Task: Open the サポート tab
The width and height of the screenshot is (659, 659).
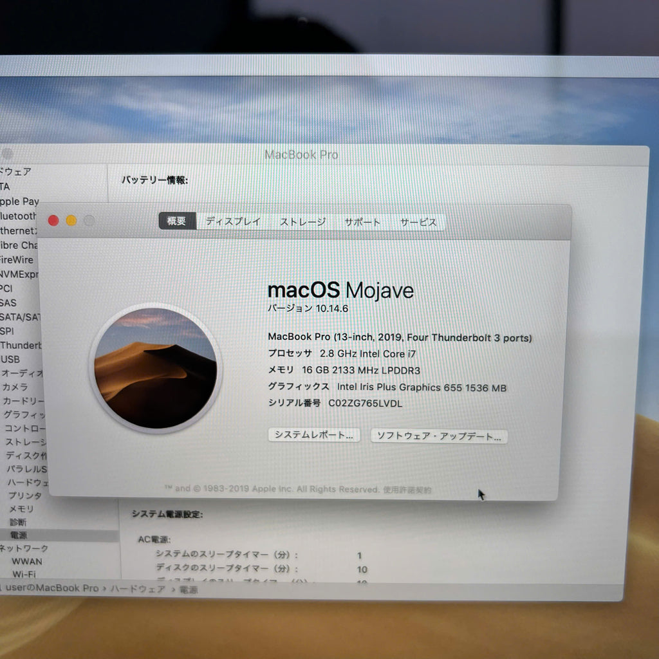Action: (x=362, y=222)
